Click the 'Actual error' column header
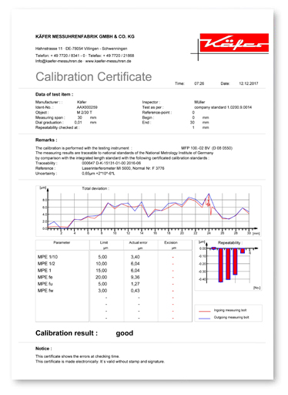 [138, 242]
